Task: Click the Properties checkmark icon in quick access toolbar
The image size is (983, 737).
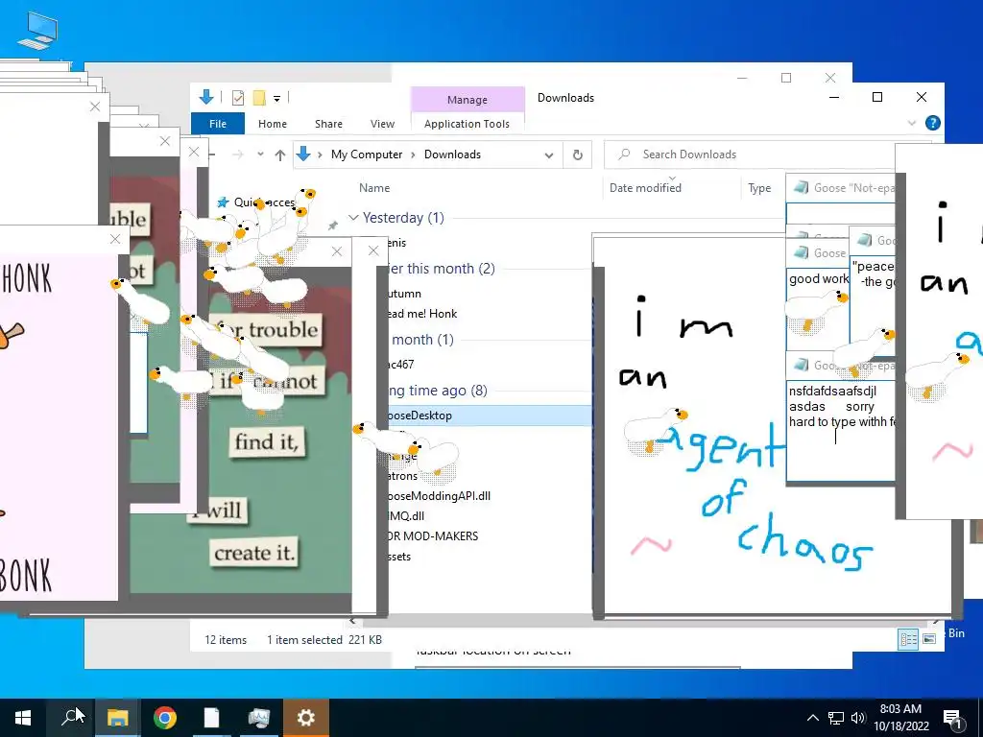Action: point(238,98)
